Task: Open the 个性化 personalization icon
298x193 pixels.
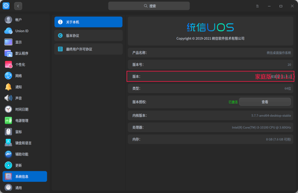Action: tap(8, 65)
